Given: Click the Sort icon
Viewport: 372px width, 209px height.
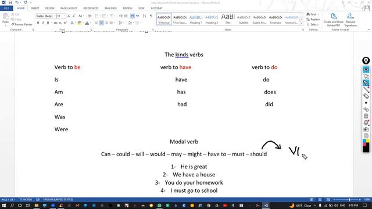Looking at the screenshot, I should (x=144, y=16).
